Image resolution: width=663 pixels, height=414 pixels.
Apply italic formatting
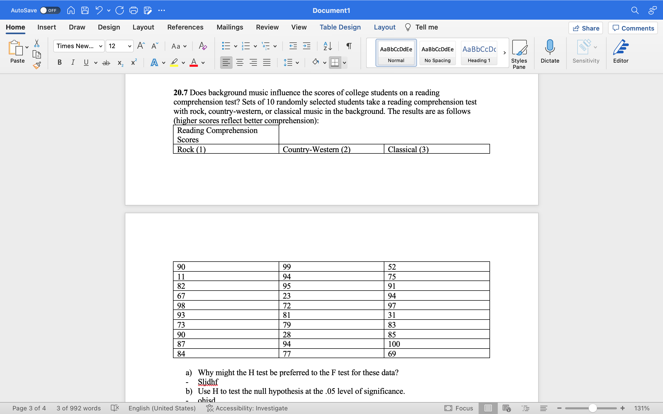73,62
